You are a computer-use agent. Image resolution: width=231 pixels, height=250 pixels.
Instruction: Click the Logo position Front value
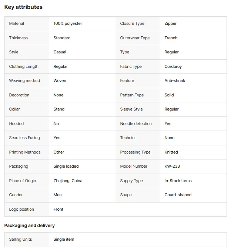58,209
